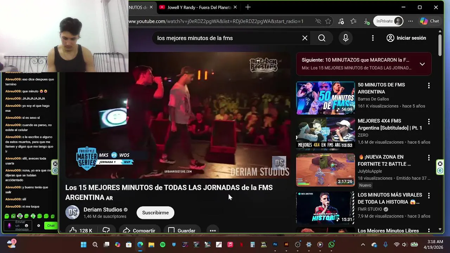Click the InPrivate profile button
This screenshot has height=253, width=450.
388,21
